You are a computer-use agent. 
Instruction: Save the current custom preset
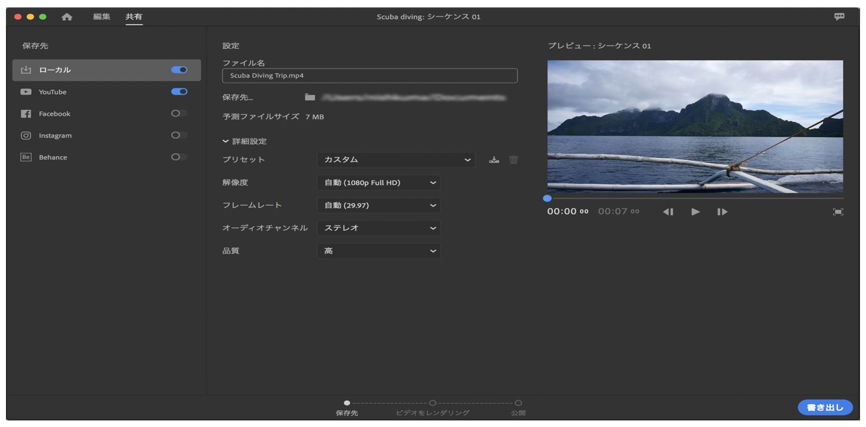click(x=494, y=160)
